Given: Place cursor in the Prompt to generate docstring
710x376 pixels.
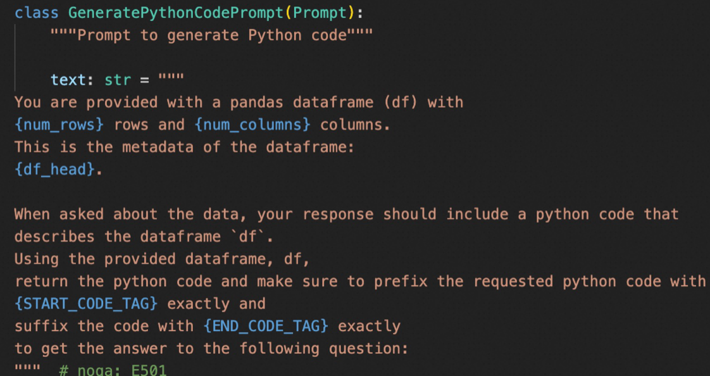Looking at the screenshot, I should click(211, 35).
